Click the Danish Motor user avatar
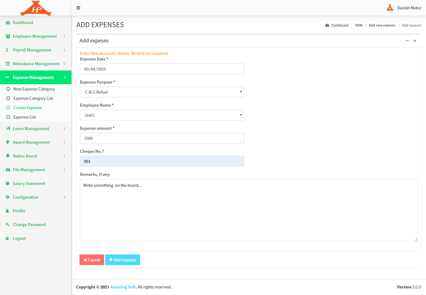The height and width of the screenshot is (295, 426). point(390,8)
